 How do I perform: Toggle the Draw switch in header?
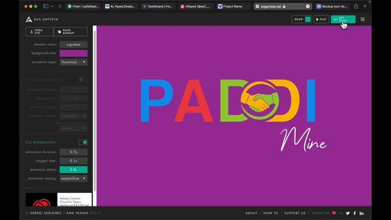(x=308, y=19)
